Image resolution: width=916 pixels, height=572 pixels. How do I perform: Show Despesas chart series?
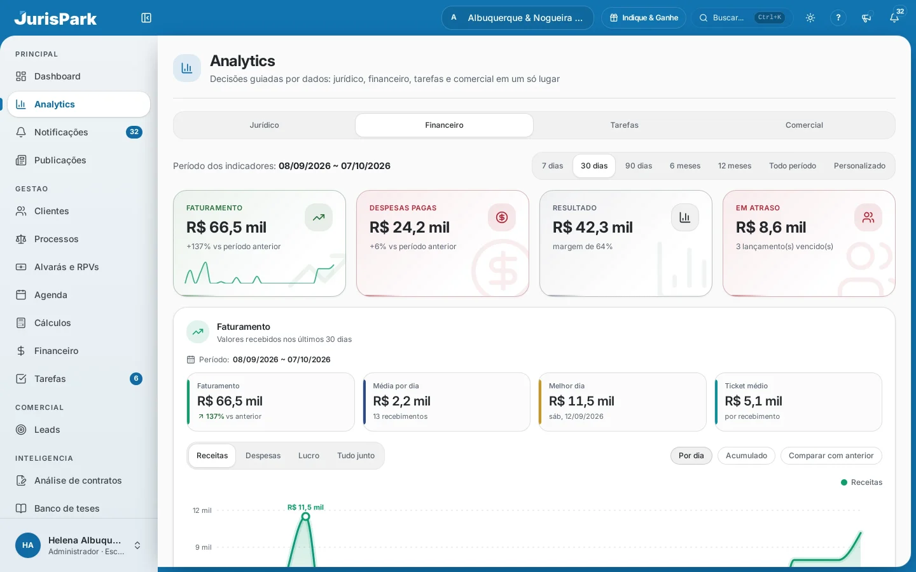click(x=263, y=456)
